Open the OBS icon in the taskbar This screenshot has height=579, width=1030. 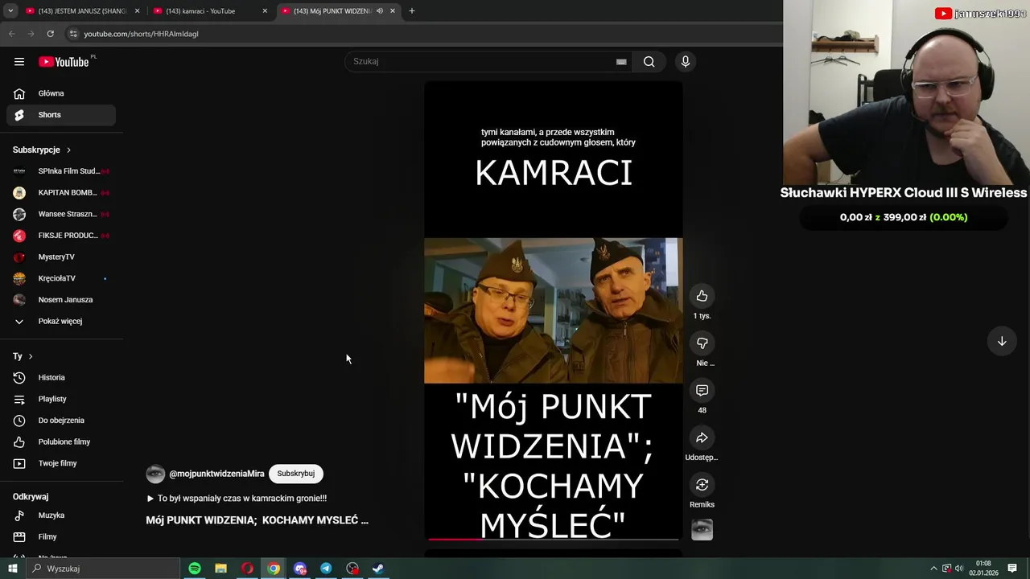click(352, 569)
